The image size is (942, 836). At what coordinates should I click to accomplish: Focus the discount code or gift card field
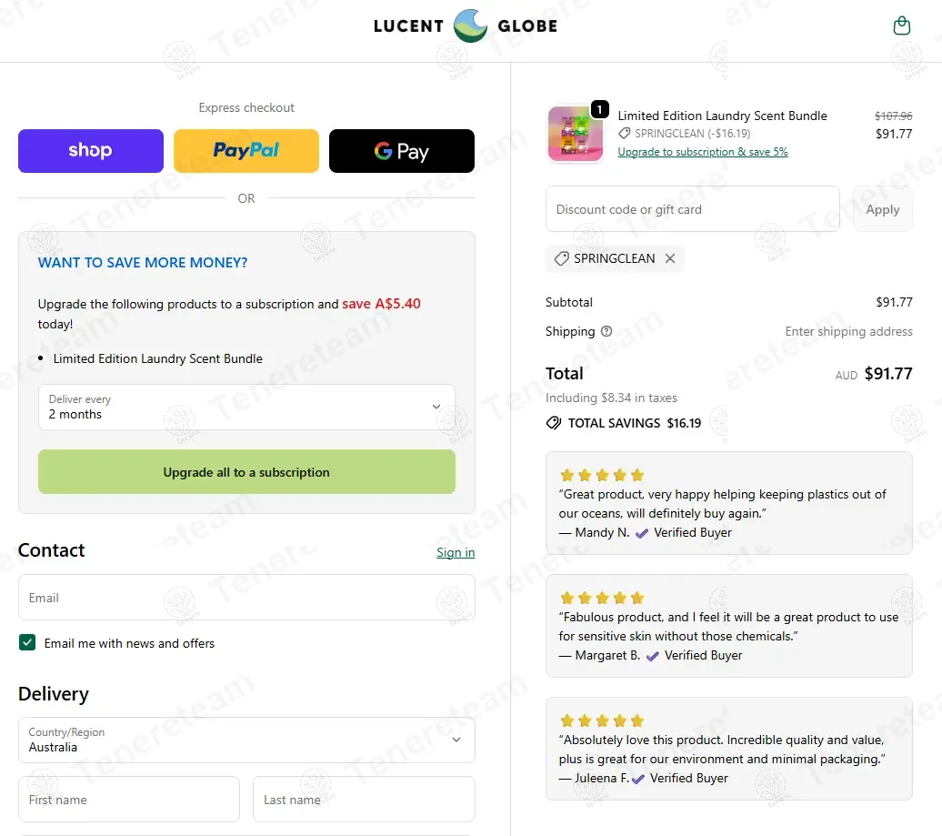(692, 209)
